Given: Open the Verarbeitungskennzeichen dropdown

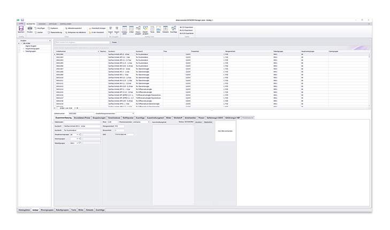Looking at the screenshot, I should (133, 113).
